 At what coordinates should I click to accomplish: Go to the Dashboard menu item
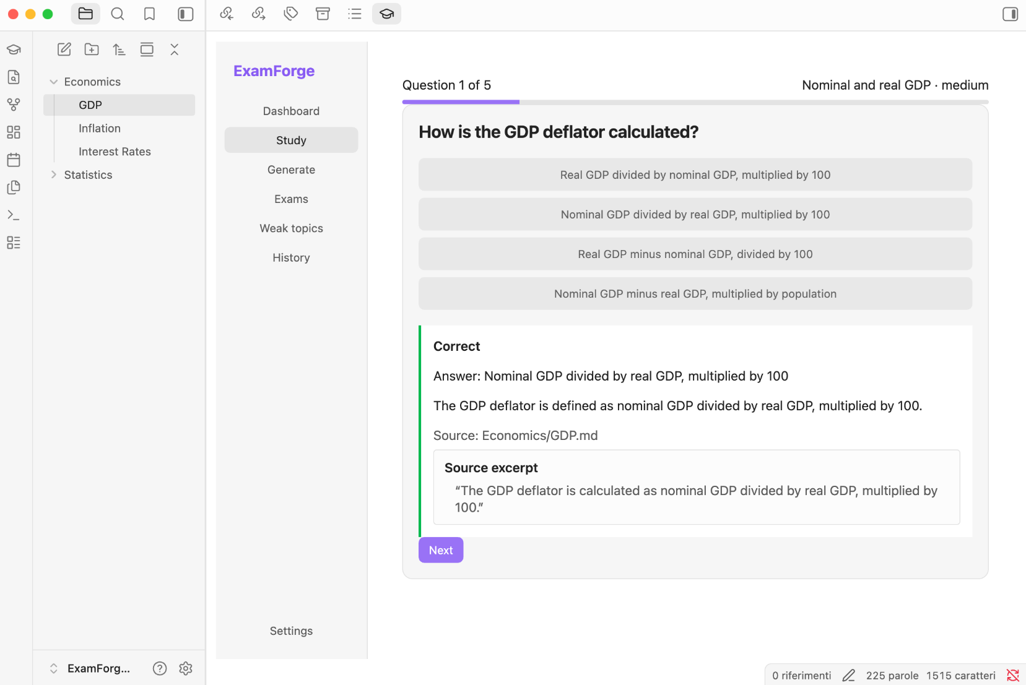[x=291, y=111]
